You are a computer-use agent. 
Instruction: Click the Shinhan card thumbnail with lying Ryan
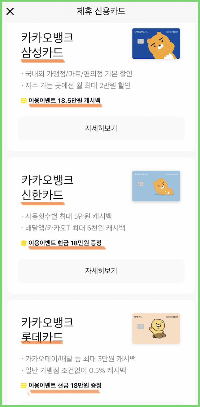[x=156, y=186]
